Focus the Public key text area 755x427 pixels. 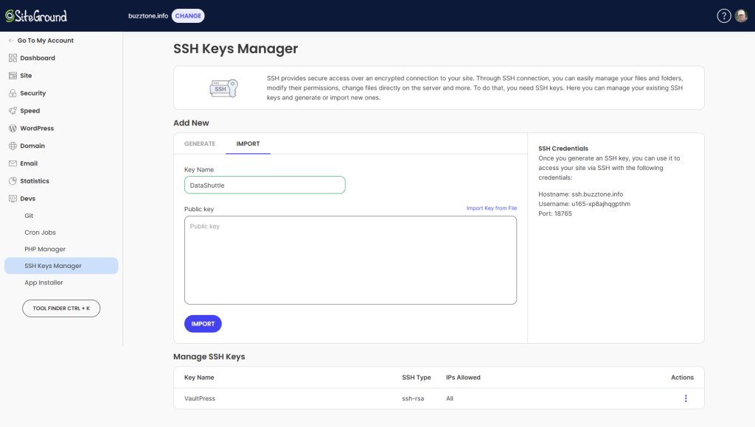[350, 260]
